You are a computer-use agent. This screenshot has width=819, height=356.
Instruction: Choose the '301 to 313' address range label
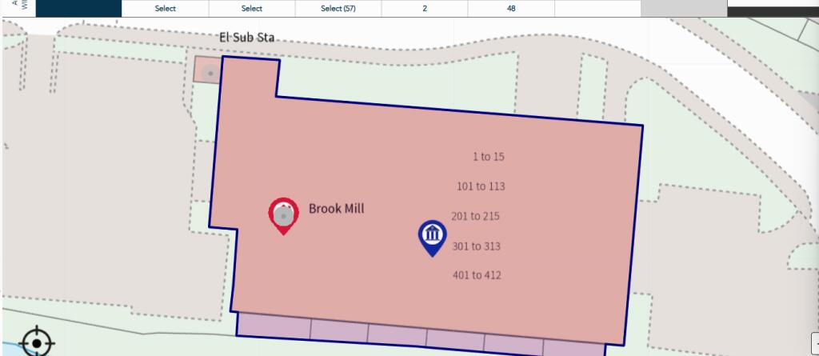[476, 246]
